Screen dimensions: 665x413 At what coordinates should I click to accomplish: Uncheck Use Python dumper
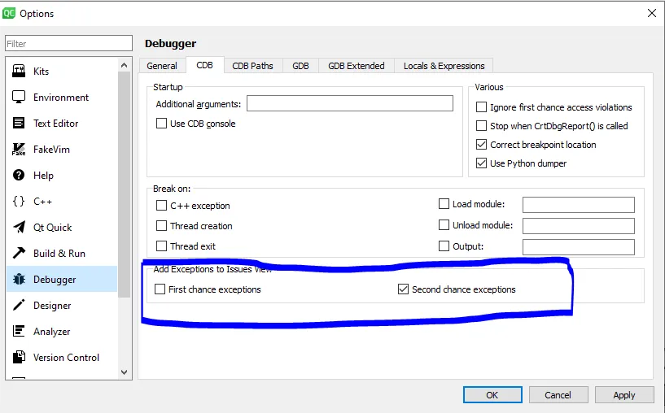(x=481, y=163)
